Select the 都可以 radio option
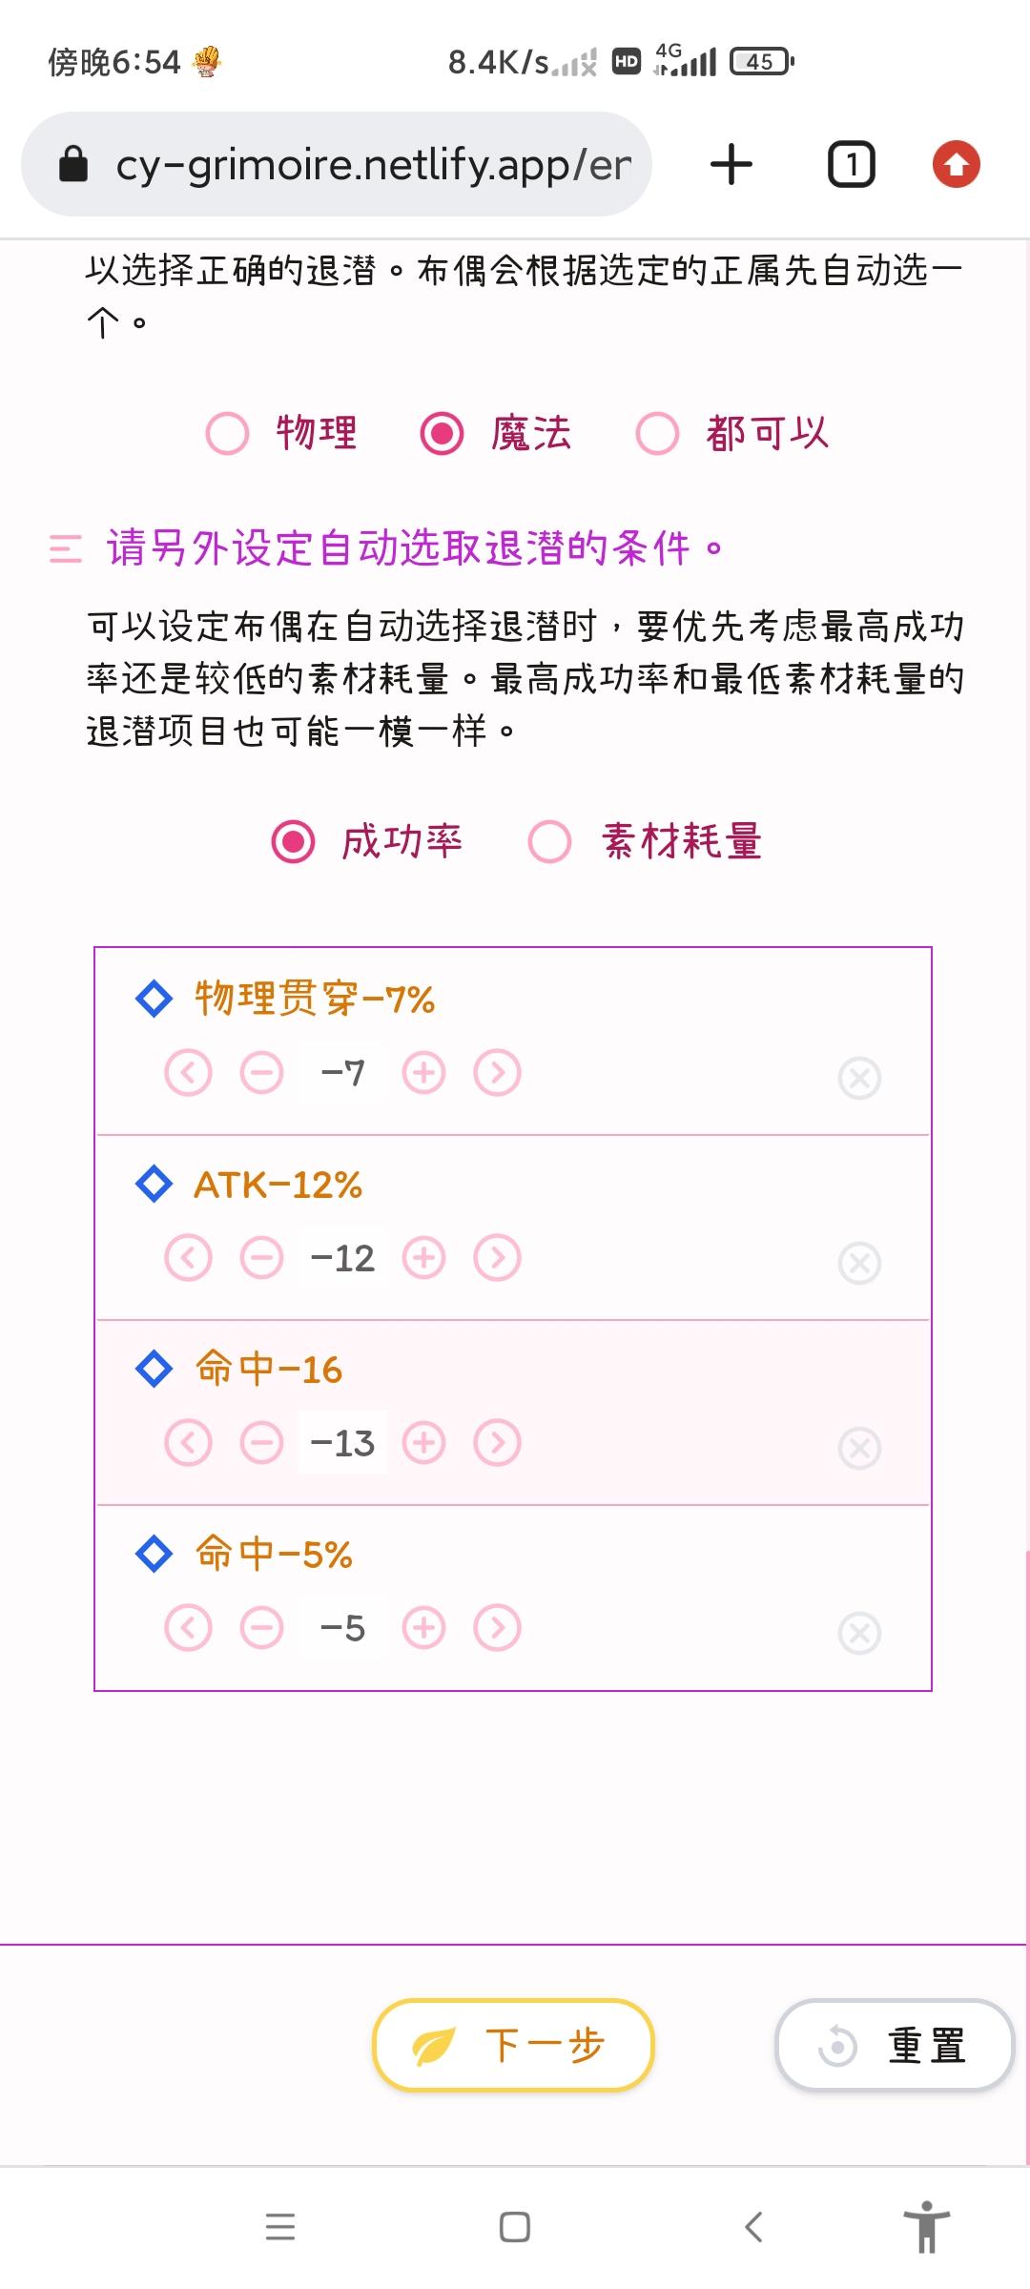 (657, 434)
